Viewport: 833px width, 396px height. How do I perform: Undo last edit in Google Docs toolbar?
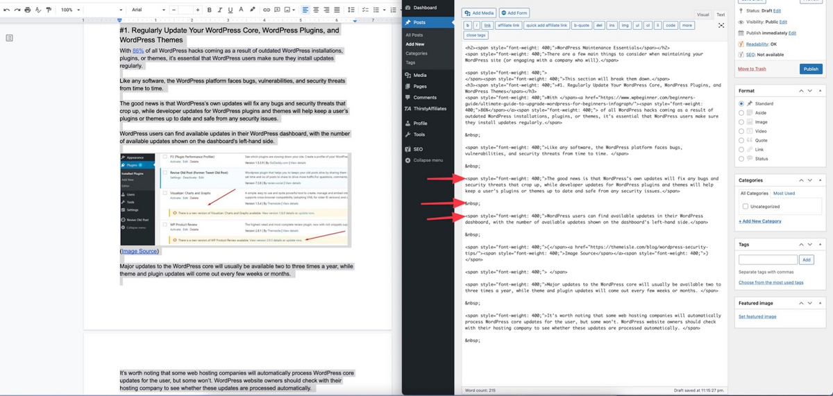coord(6,10)
